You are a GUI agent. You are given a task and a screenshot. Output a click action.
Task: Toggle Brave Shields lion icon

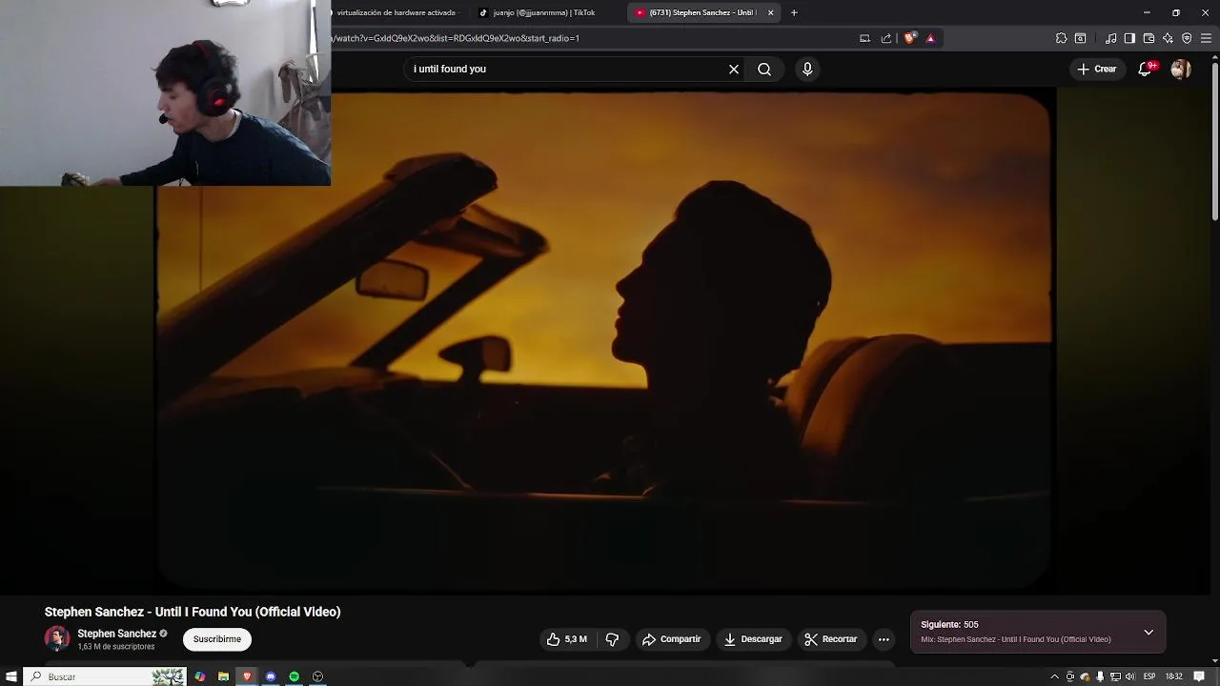pos(909,38)
